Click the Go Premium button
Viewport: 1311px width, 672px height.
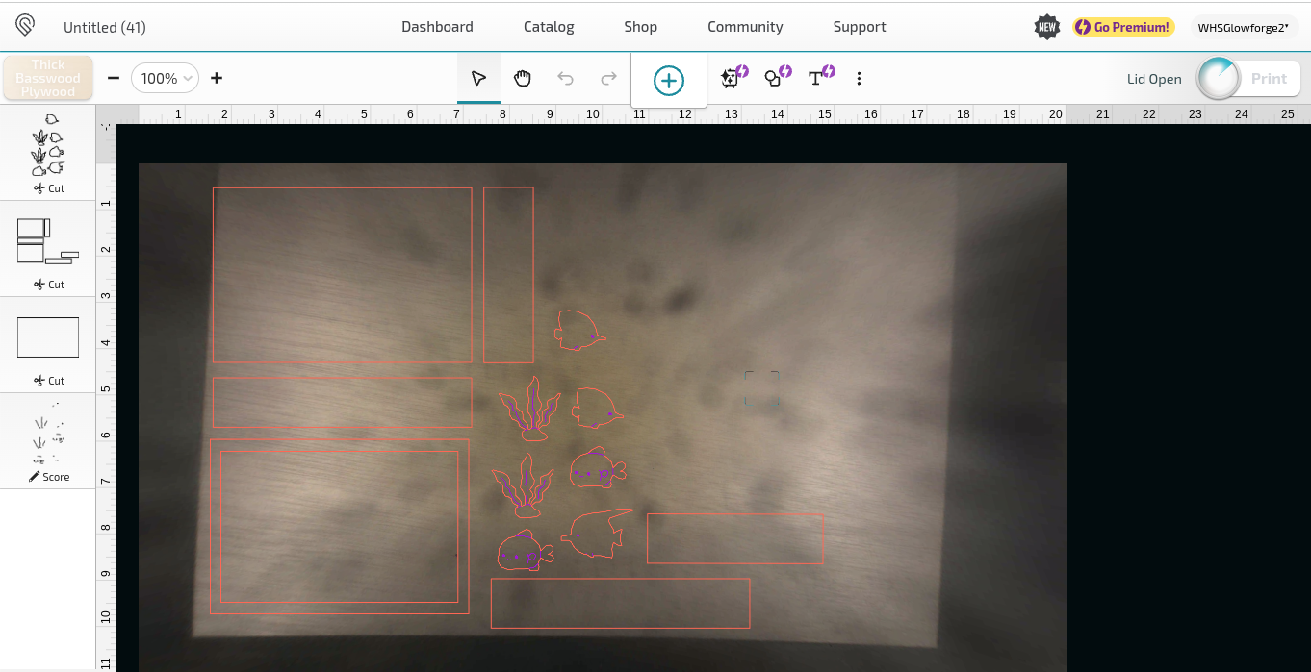[x=1122, y=27]
